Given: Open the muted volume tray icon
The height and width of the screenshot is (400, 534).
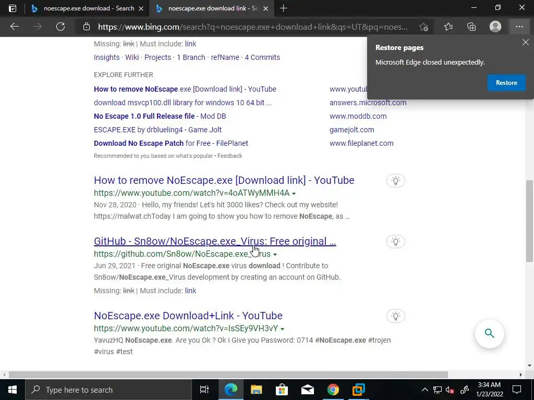Looking at the screenshot, I should [x=450, y=390].
